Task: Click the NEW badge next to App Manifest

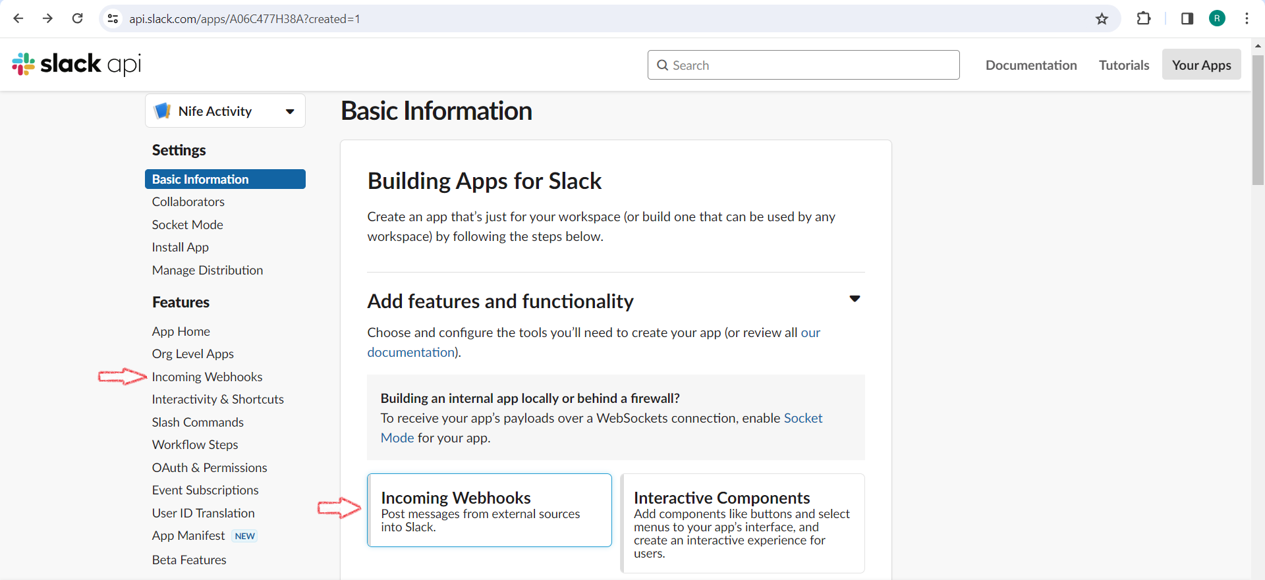Action: 245,536
